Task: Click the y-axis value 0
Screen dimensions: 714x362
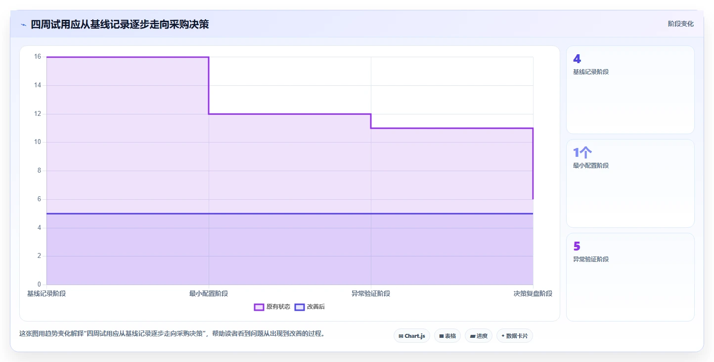Action: (x=39, y=285)
